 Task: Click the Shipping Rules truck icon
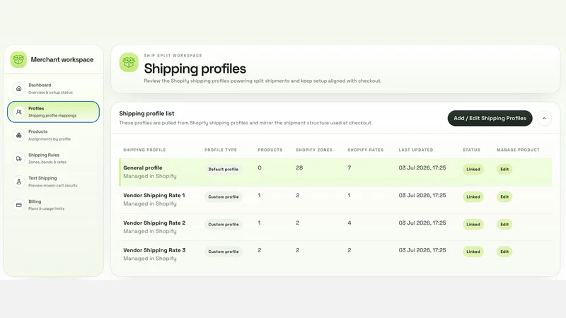(19, 158)
